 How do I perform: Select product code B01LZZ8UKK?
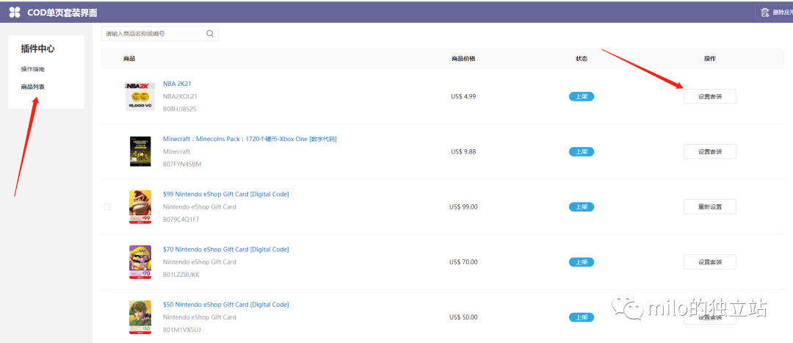click(181, 275)
